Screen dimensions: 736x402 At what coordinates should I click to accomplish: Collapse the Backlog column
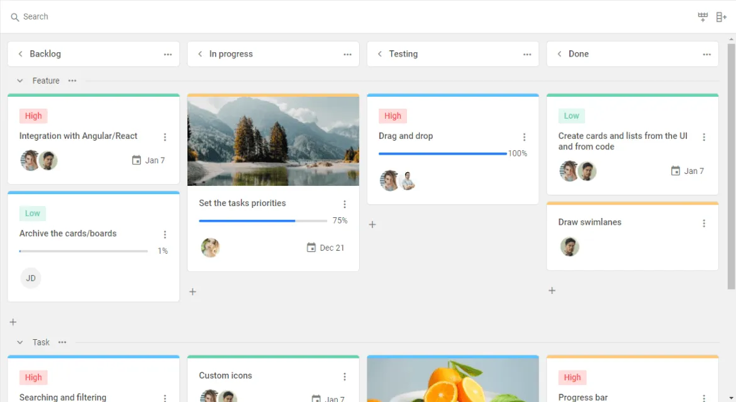tap(20, 54)
